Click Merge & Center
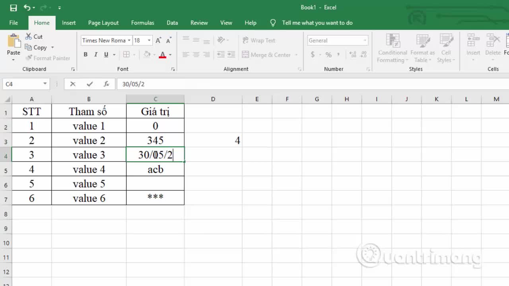 (x=266, y=55)
